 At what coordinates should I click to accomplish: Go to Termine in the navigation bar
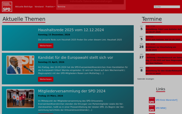coord(61,7)
